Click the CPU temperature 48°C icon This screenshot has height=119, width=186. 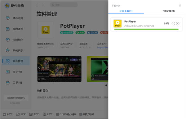(x=4, y=114)
